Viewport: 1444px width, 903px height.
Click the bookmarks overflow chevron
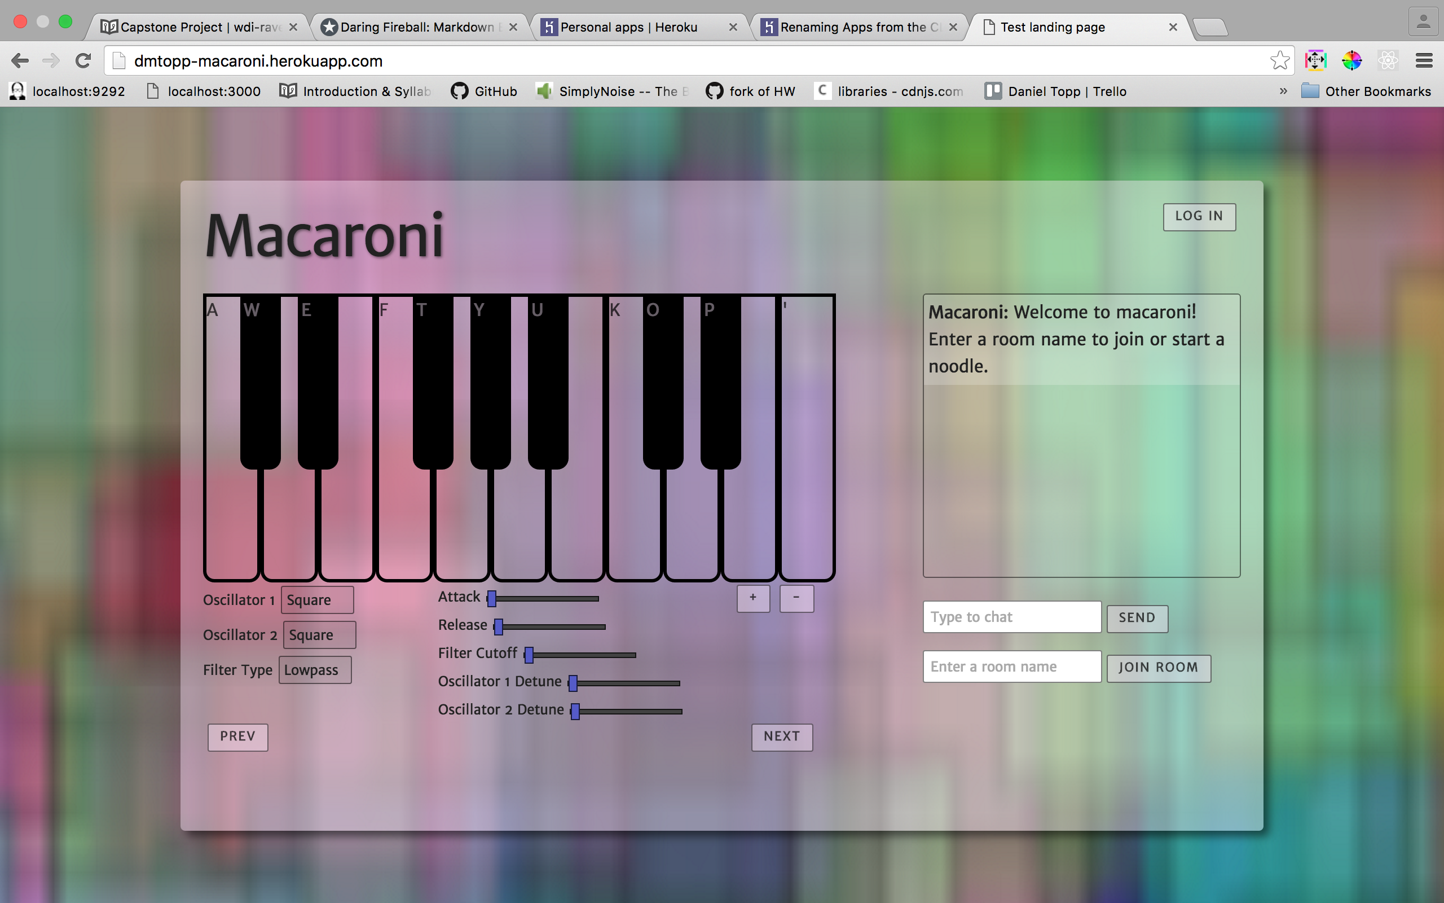(1283, 91)
